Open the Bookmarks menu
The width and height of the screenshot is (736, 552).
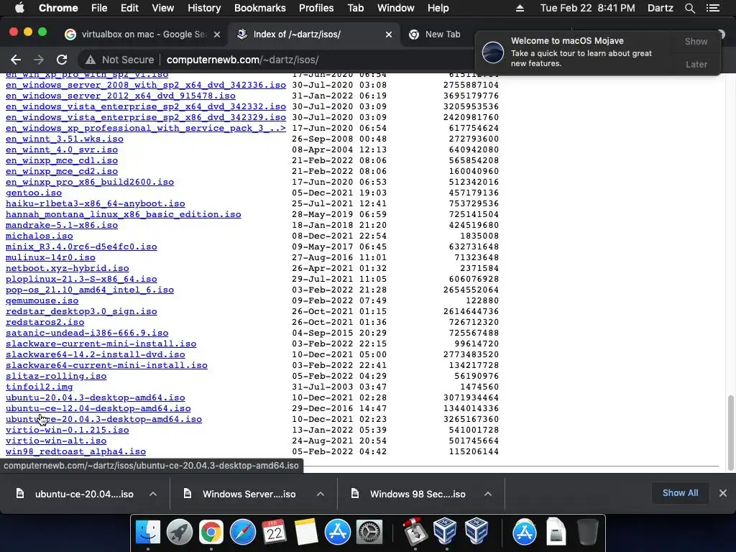tap(260, 8)
